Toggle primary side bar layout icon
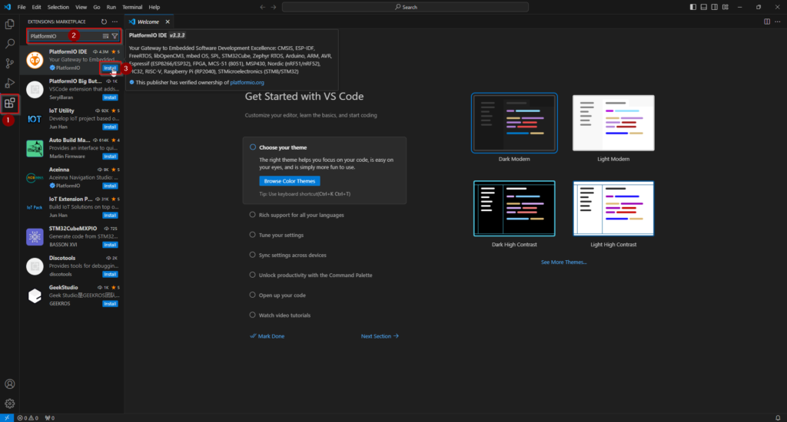This screenshot has width=787, height=422. click(x=692, y=7)
